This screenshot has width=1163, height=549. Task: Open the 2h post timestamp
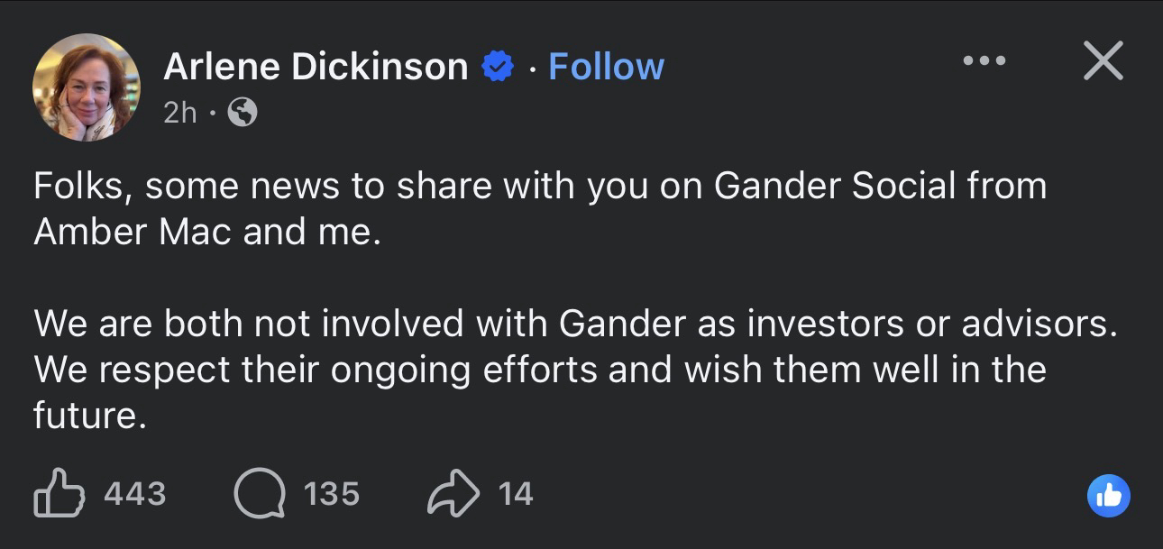coord(180,112)
